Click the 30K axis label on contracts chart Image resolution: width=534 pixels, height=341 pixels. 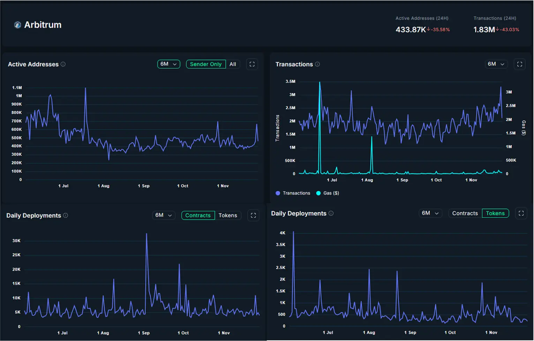click(x=16, y=241)
